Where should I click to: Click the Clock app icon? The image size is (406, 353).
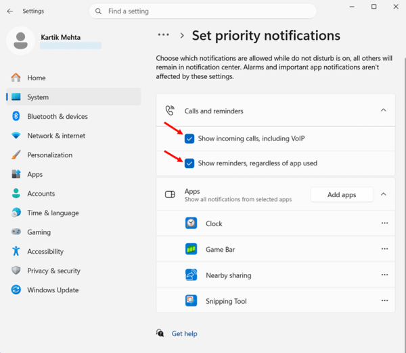191,223
